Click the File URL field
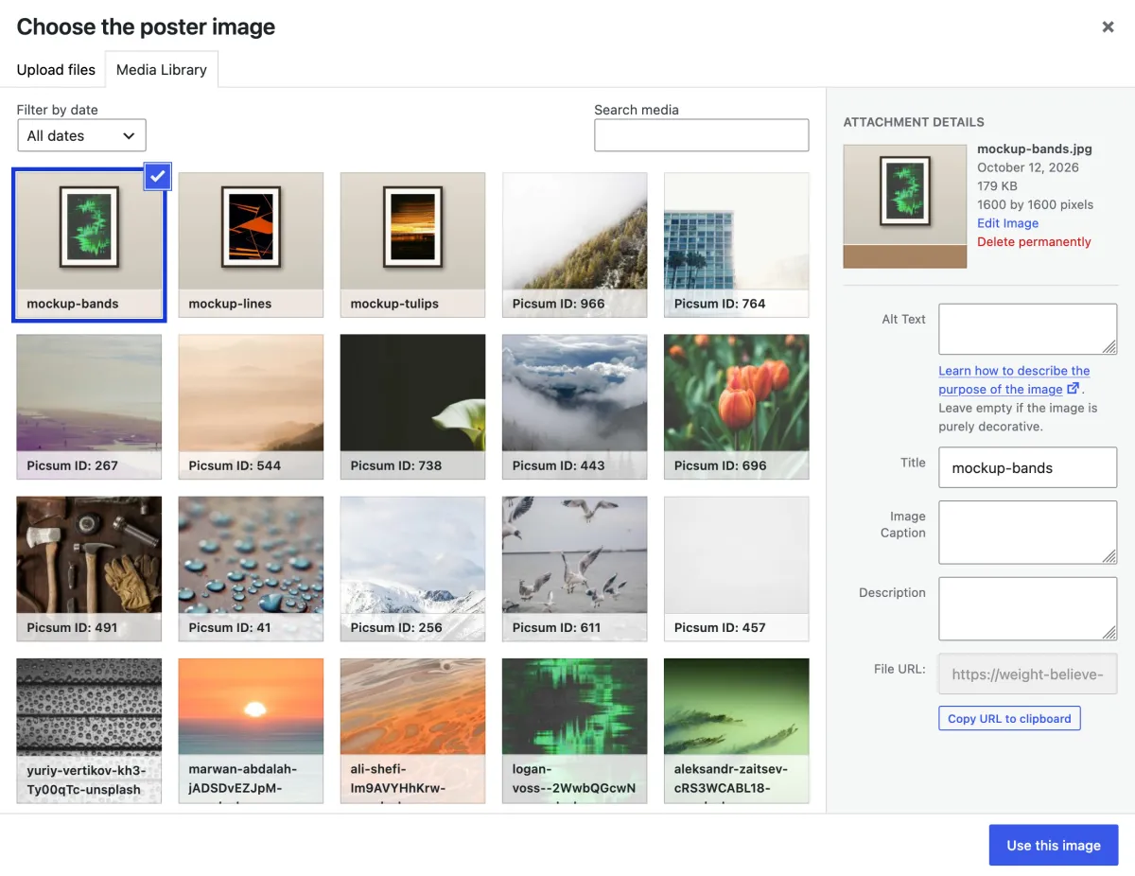Viewport: 1135px width, 876px height. 1027,675
